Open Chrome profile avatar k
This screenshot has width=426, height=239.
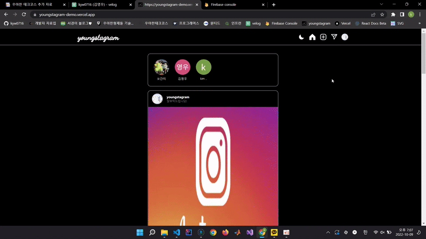tap(411, 15)
